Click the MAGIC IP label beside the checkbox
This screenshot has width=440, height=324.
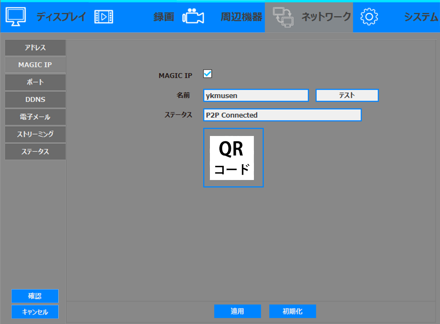coord(175,76)
